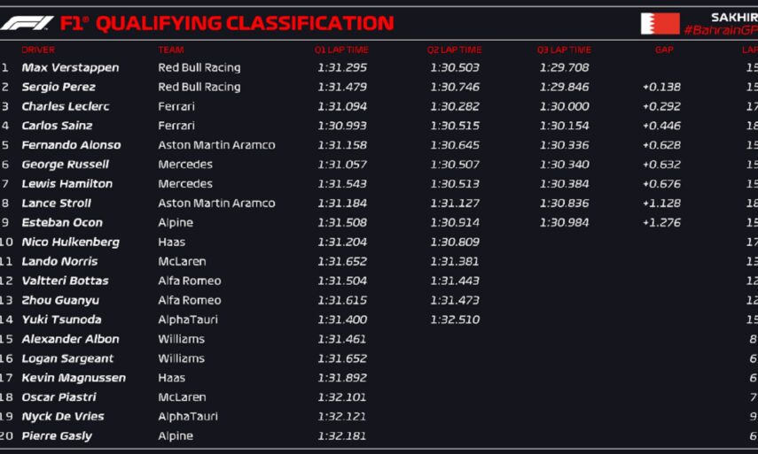
Task: Choose Pierre Gasly's row name
Action: 57,435
